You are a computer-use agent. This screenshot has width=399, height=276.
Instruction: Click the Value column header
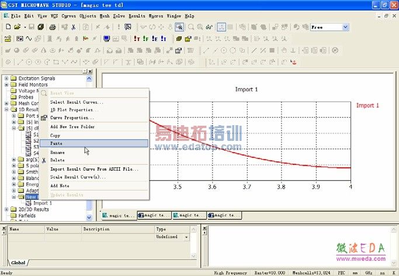click(63, 229)
